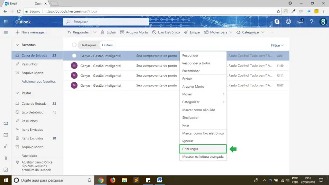Open the Responder dropdown arrow
329x185 pixels.
(95, 32)
